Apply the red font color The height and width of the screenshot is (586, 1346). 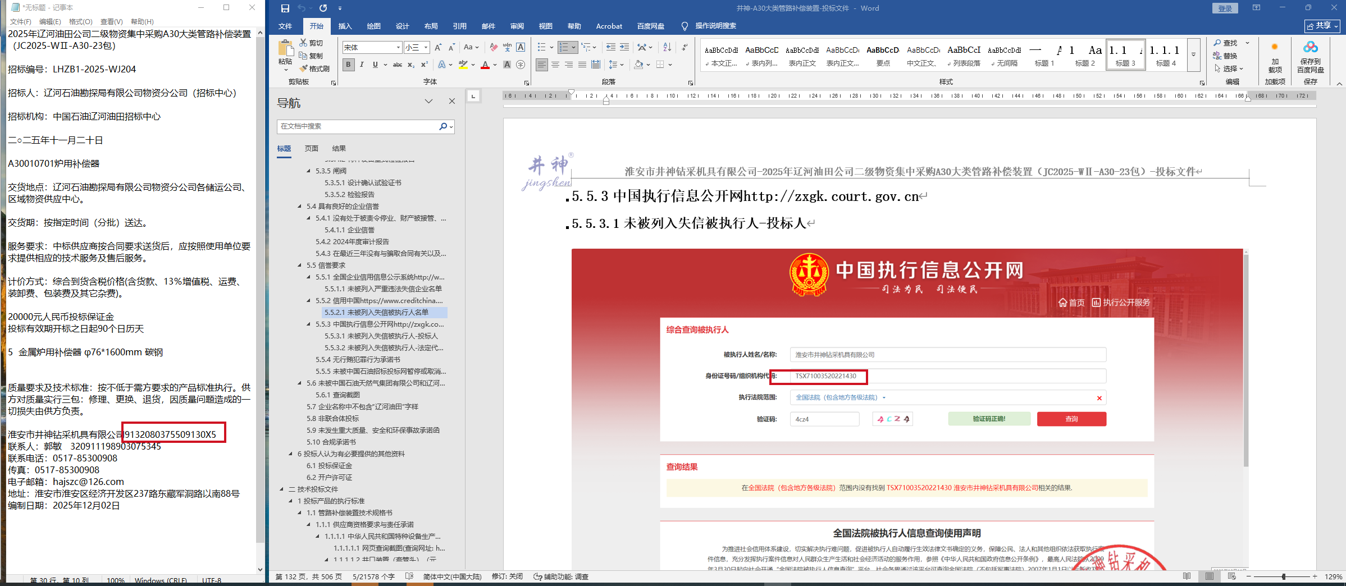[x=485, y=65]
